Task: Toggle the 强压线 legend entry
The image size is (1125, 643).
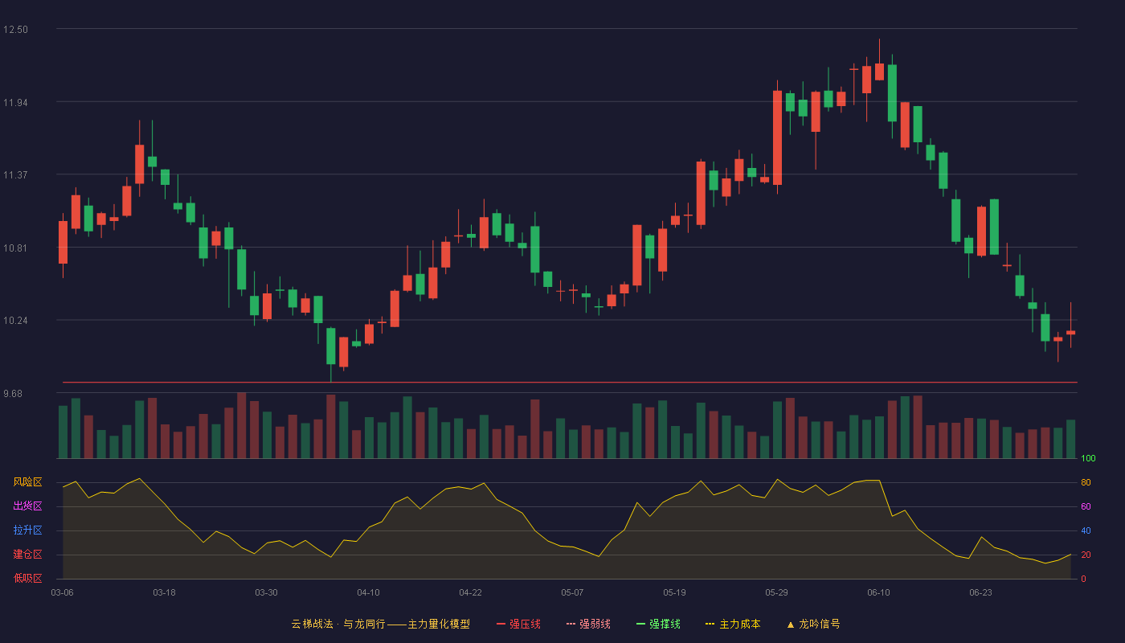Action: coord(518,624)
